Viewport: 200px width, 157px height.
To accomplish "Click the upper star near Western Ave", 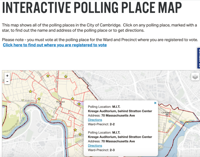I will pyautogui.click(x=75, y=130).
